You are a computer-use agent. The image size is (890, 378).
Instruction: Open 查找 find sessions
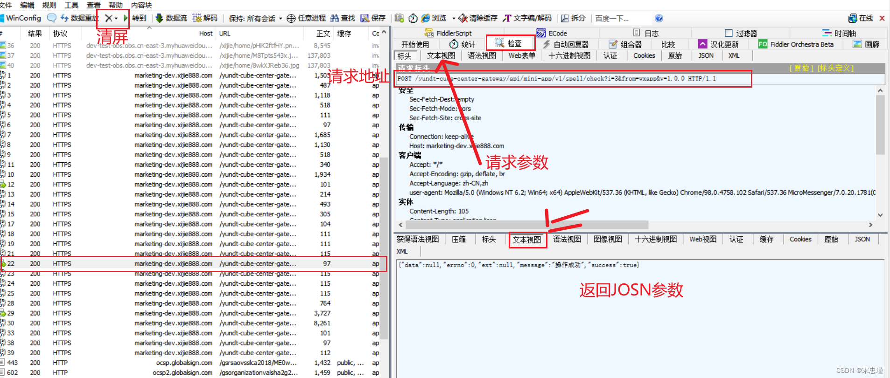click(343, 18)
